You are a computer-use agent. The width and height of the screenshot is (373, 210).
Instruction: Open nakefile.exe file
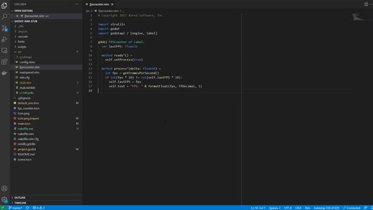(26, 128)
